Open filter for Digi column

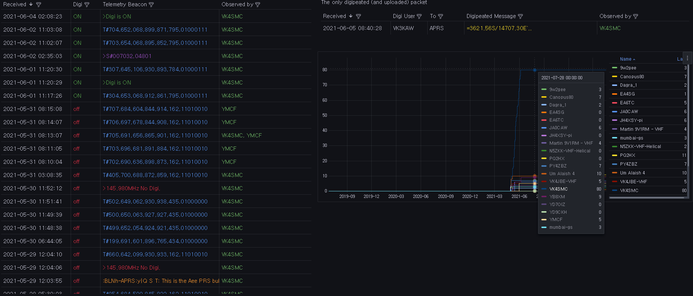(87, 5)
